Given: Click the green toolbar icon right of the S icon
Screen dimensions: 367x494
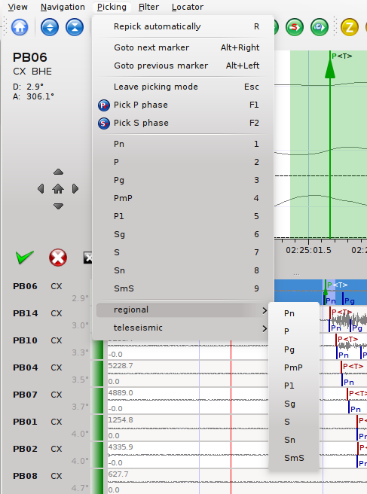Looking at the screenshot, I should [x=320, y=27].
